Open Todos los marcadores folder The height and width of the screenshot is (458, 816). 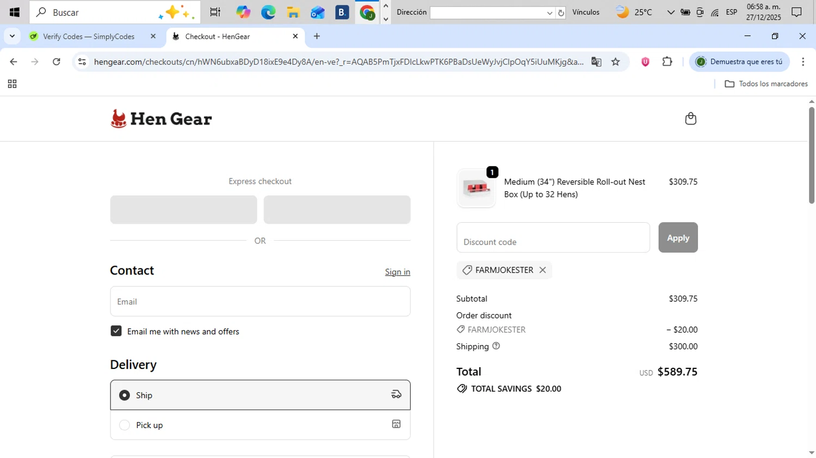(766, 84)
